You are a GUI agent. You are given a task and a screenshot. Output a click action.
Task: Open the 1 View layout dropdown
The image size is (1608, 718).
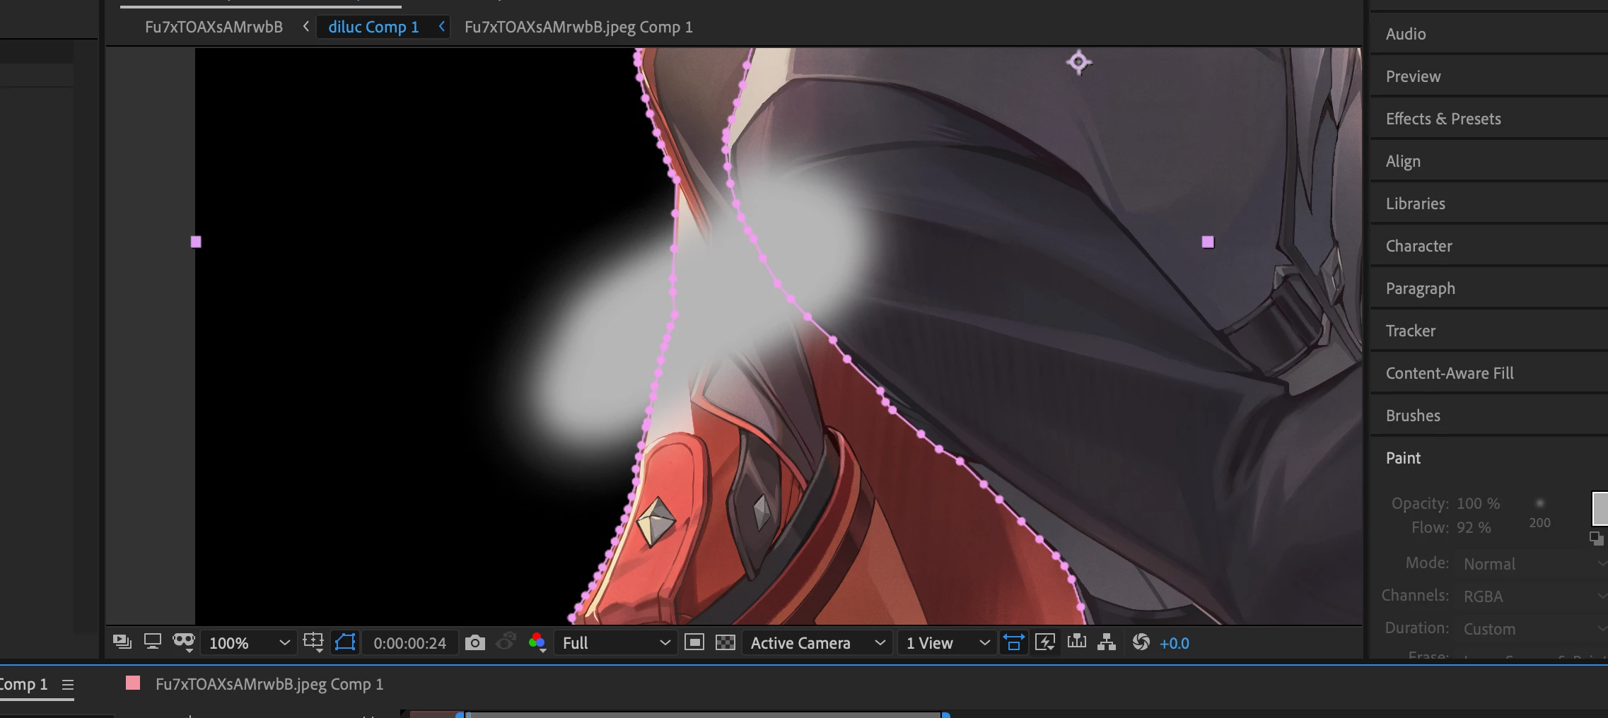tap(948, 643)
